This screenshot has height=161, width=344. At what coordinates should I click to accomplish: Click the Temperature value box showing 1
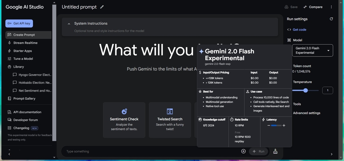328,90
